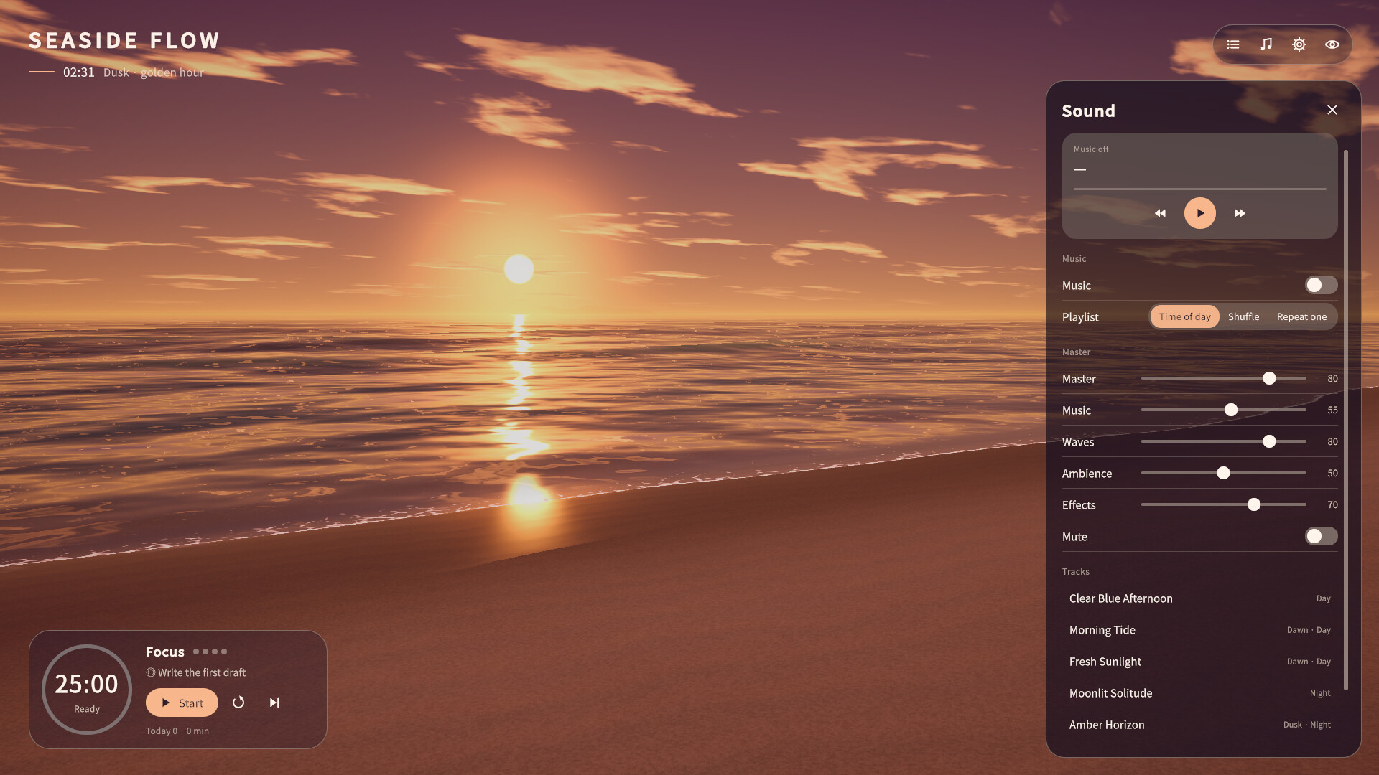Toggle the eye visibility icon
This screenshot has height=775, width=1379.
coord(1332,44)
